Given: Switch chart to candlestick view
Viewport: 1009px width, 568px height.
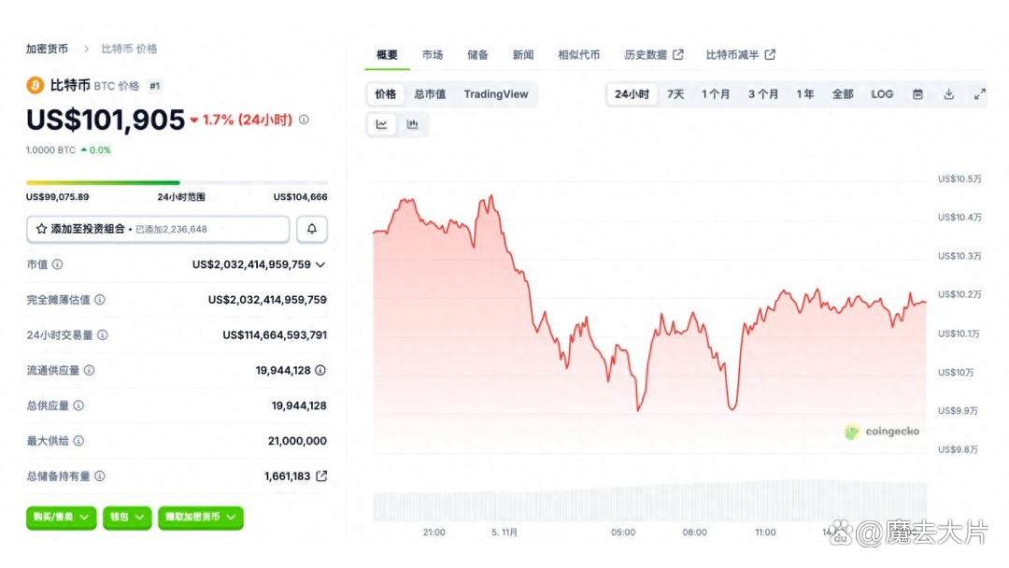Looking at the screenshot, I should coord(413,123).
